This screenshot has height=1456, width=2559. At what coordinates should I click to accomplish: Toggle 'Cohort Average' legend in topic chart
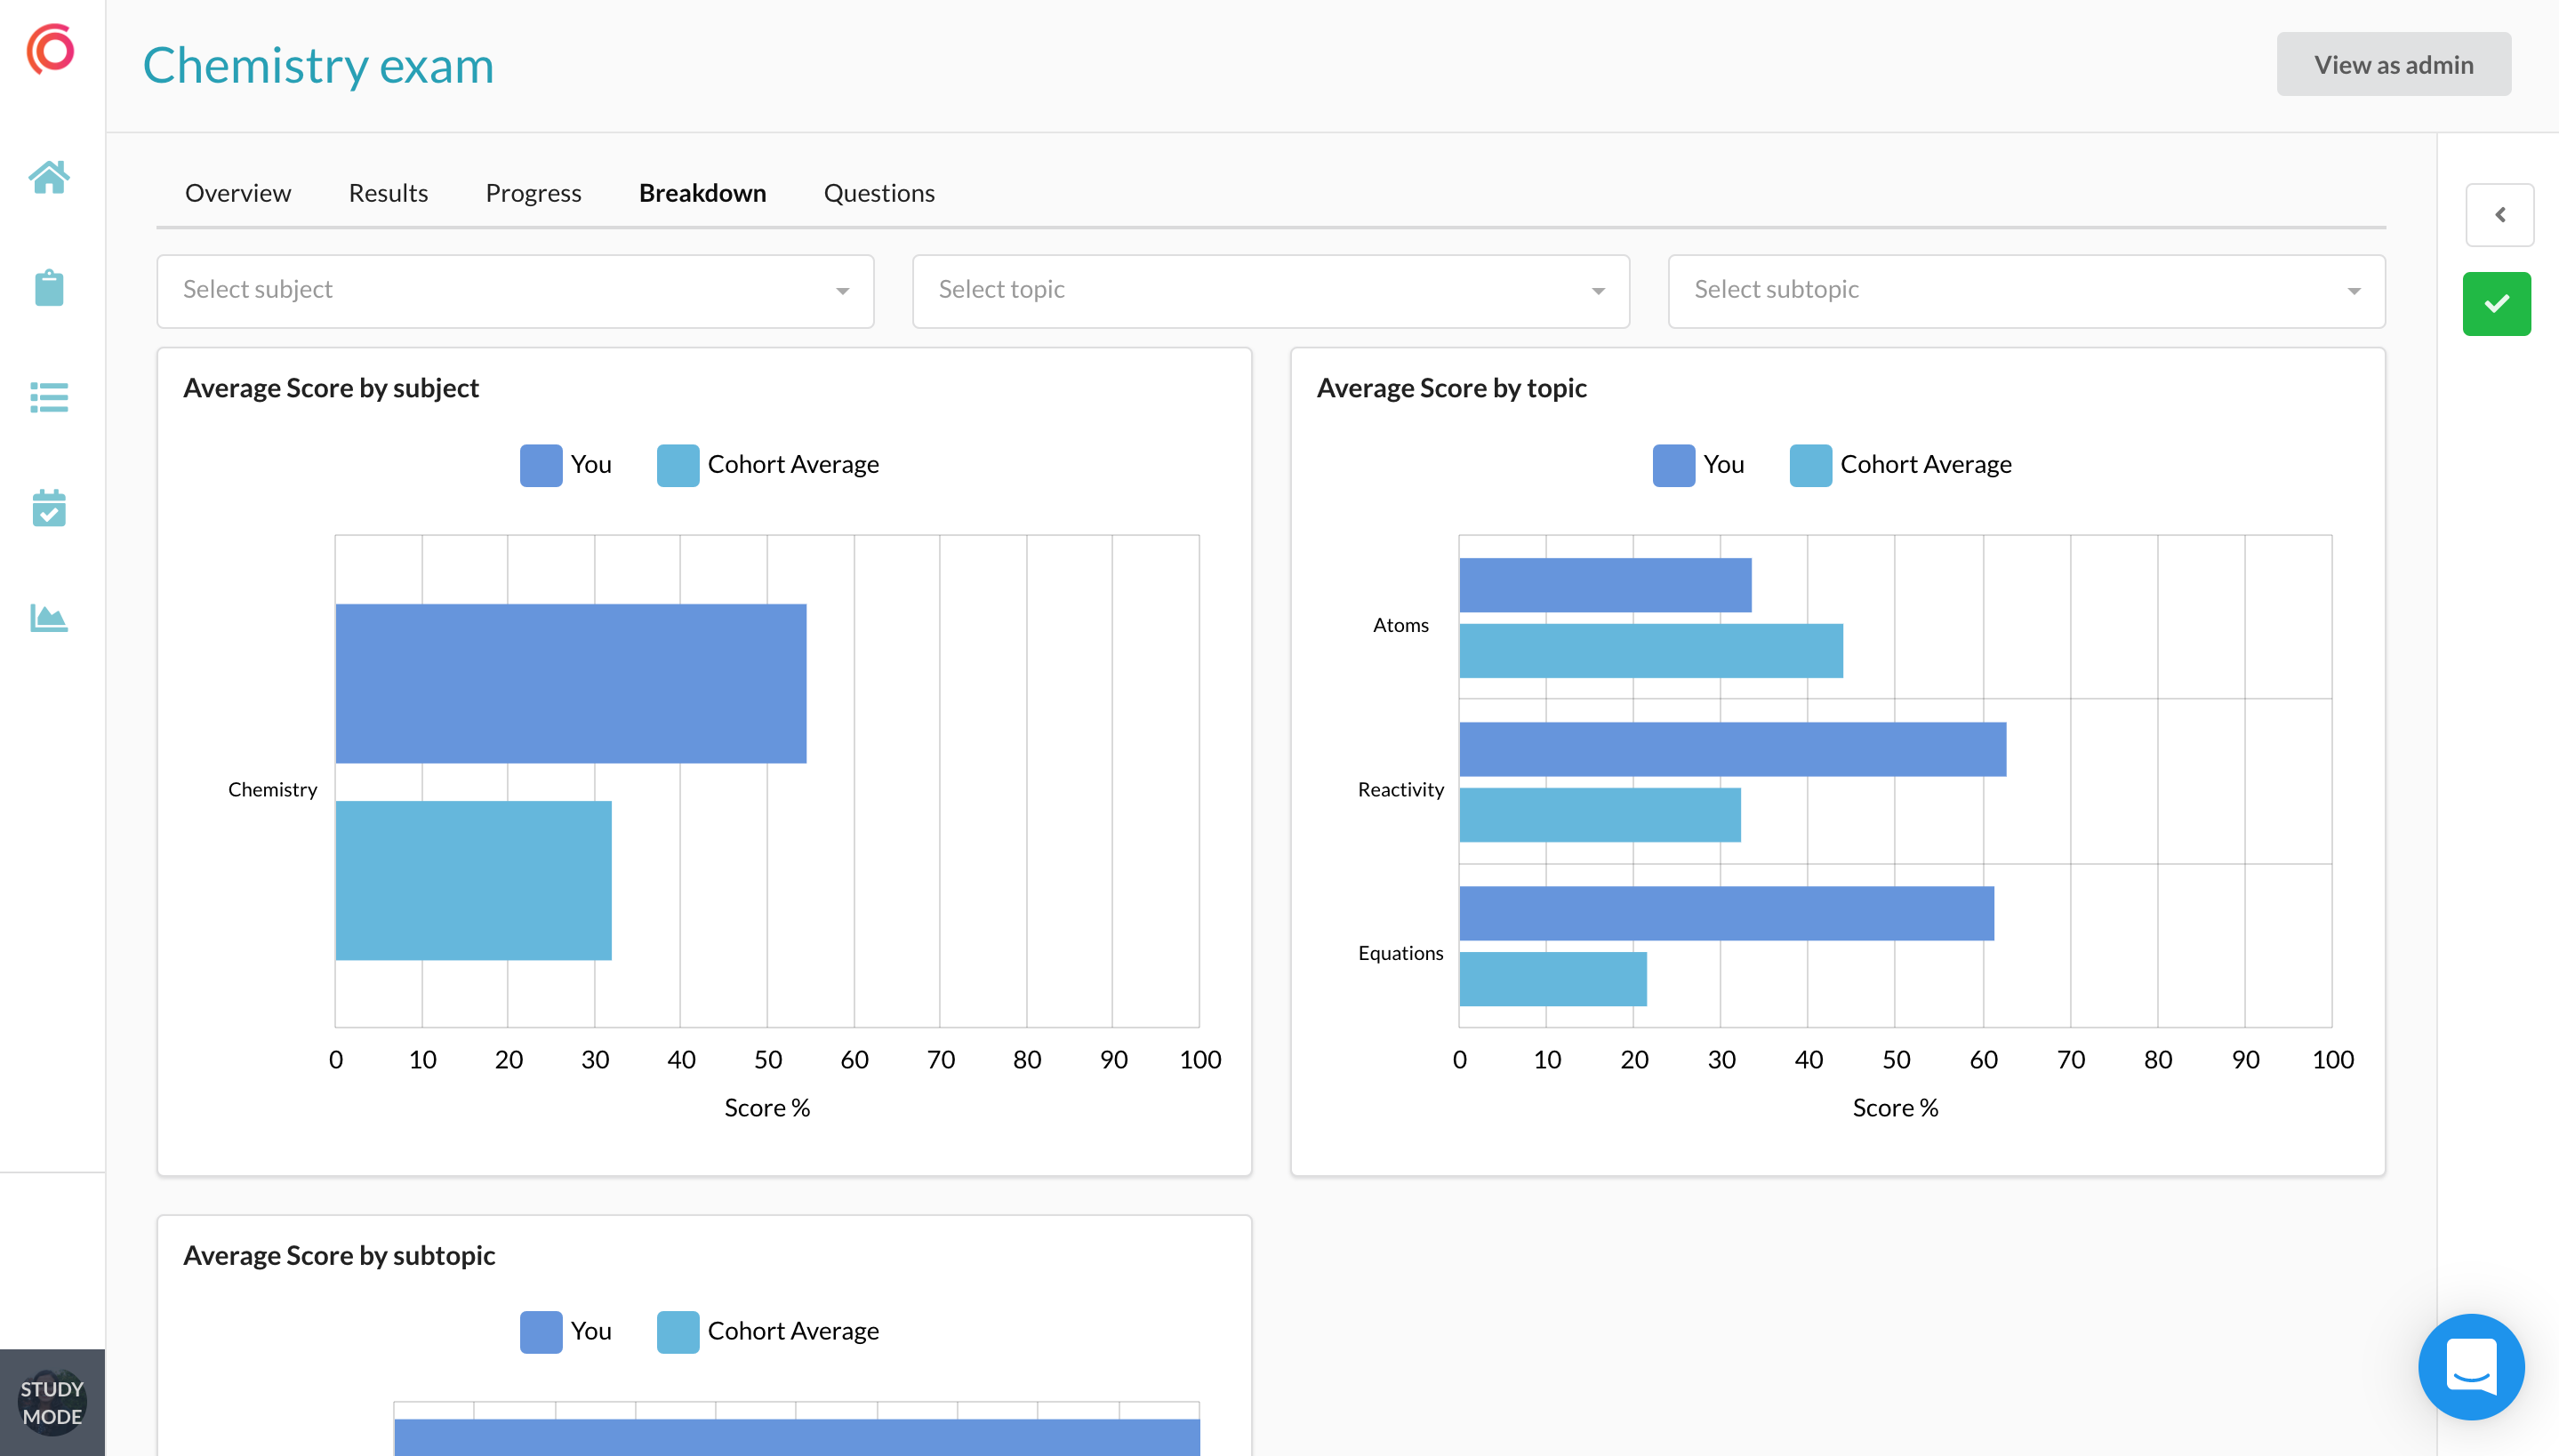1900,465
